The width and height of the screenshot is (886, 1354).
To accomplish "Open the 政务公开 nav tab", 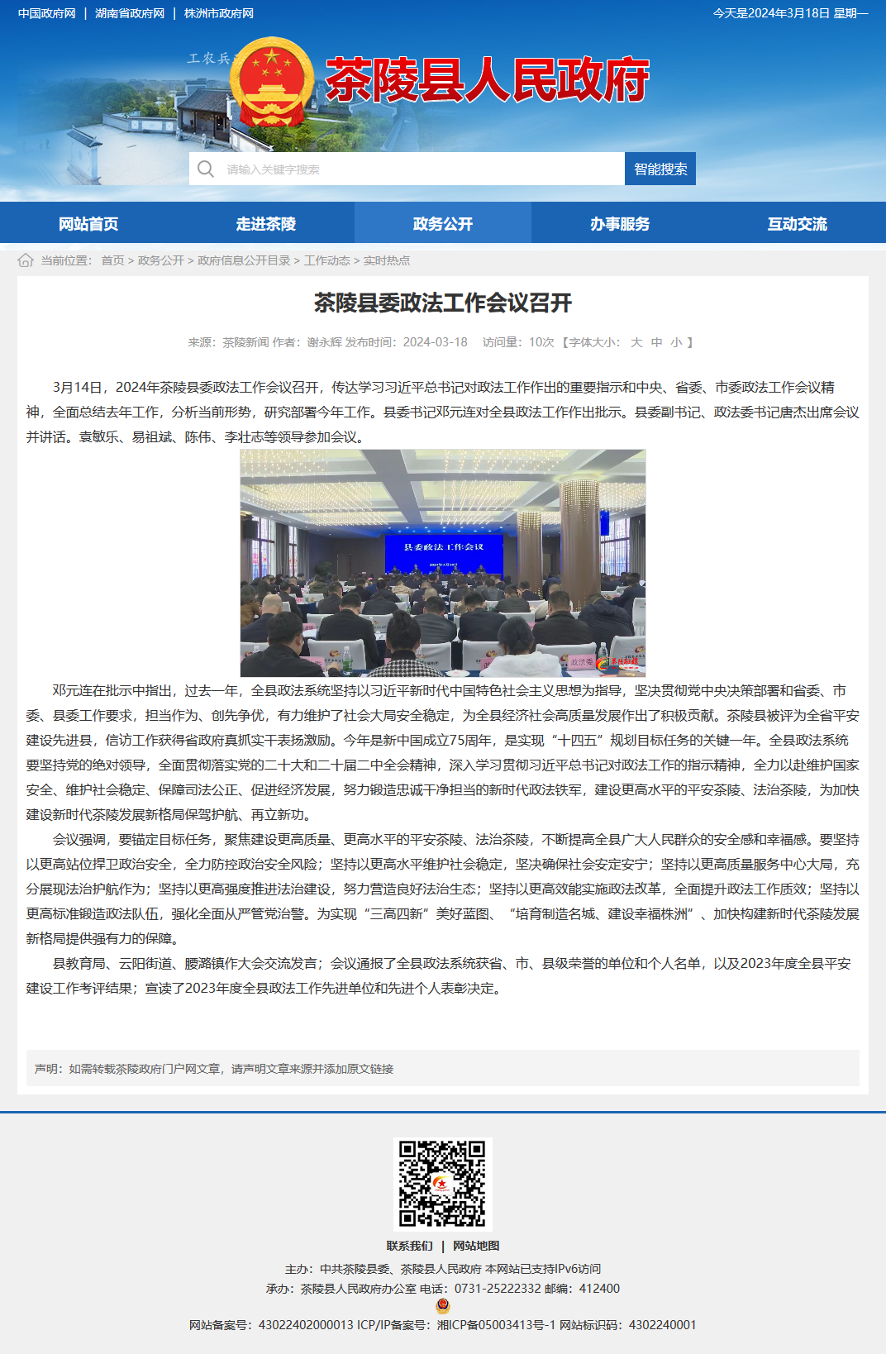I will coord(443,223).
